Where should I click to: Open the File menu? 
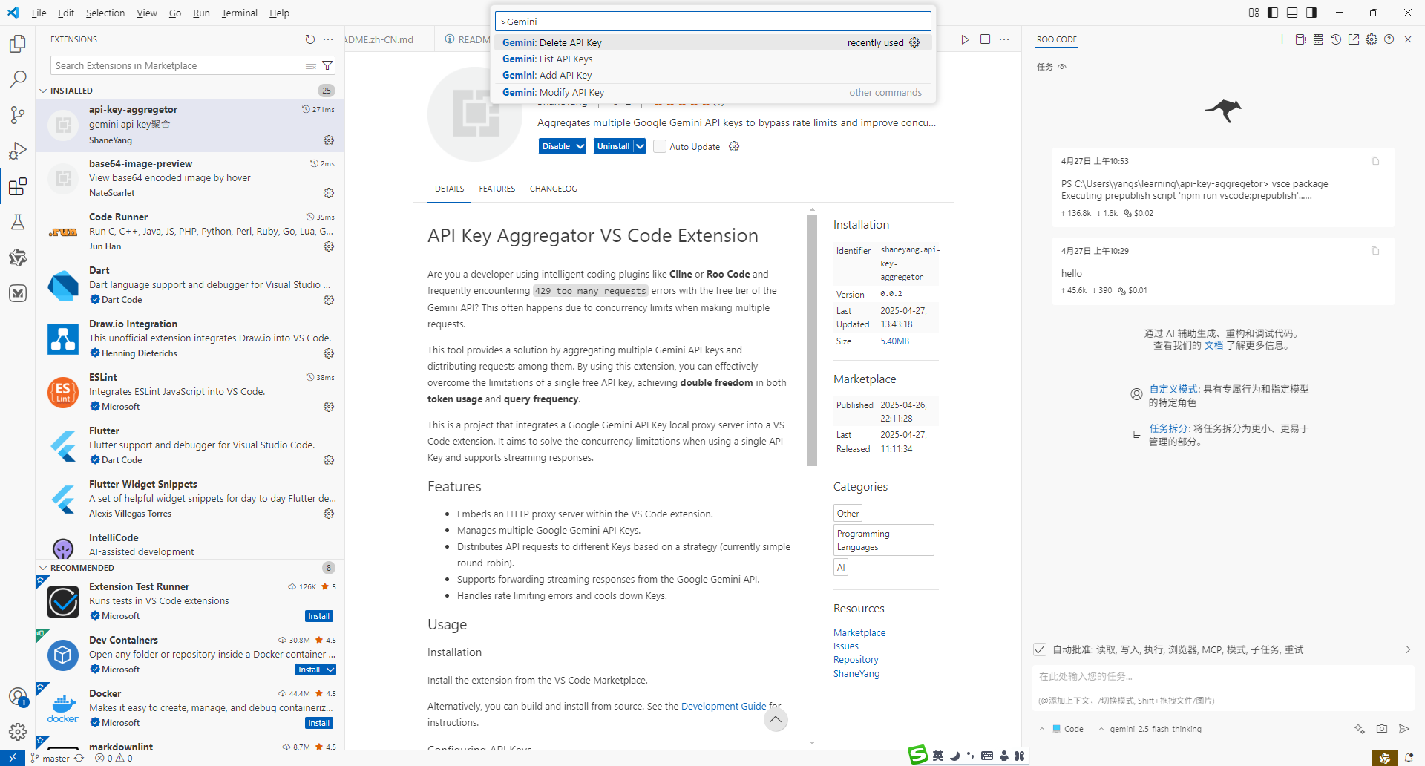click(x=39, y=13)
